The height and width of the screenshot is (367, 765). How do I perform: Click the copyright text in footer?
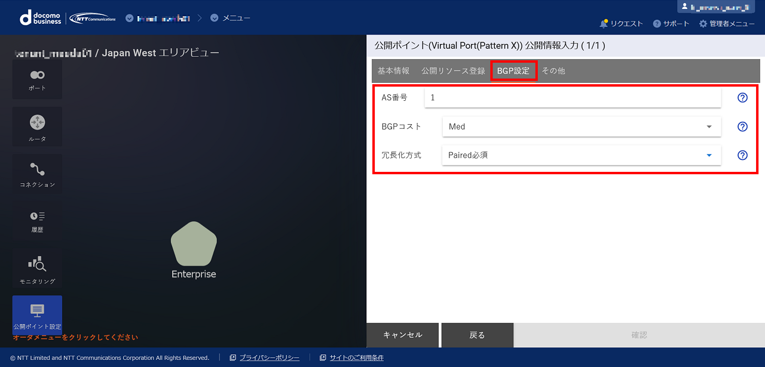pos(109,358)
